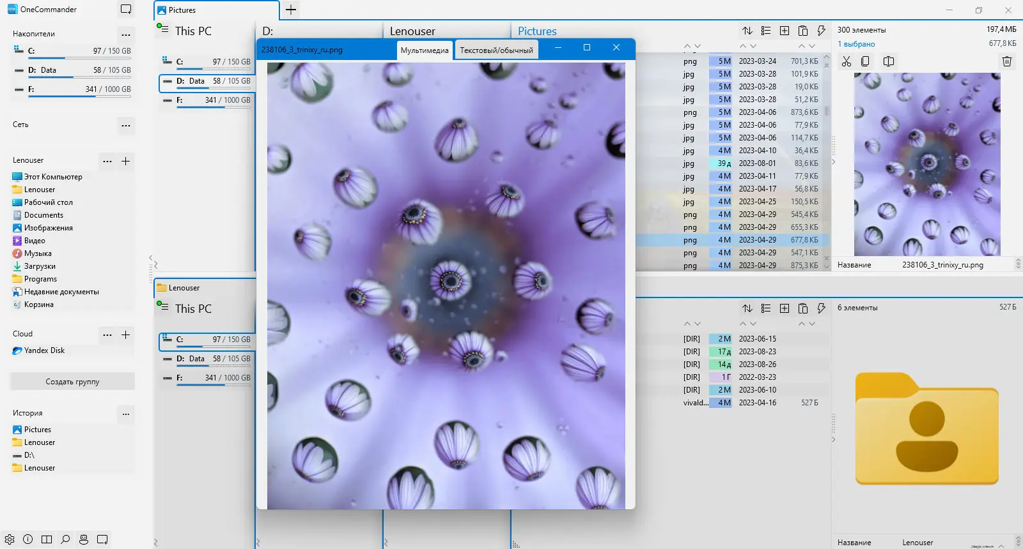Add favorite to Lenouser group with plus
This screenshot has height=549, width=1023.
click(x=126, y=161)
